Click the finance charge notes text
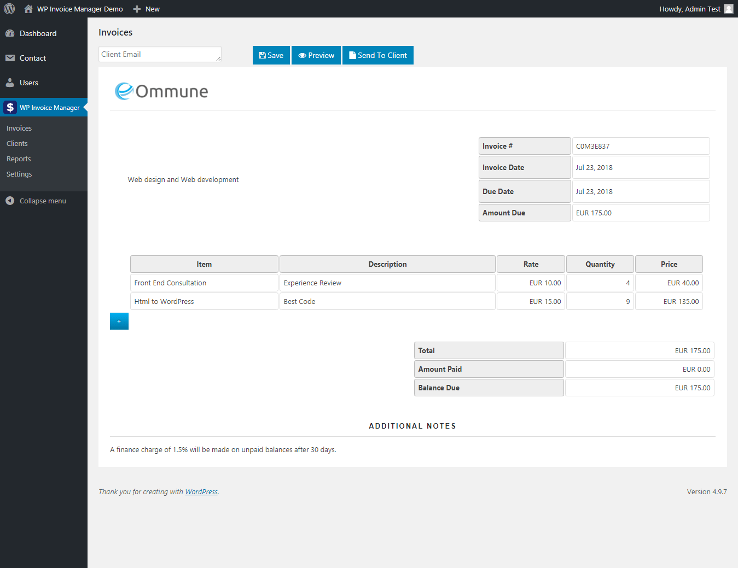Viewport: 738px width, 568px height. pos(223,449)
